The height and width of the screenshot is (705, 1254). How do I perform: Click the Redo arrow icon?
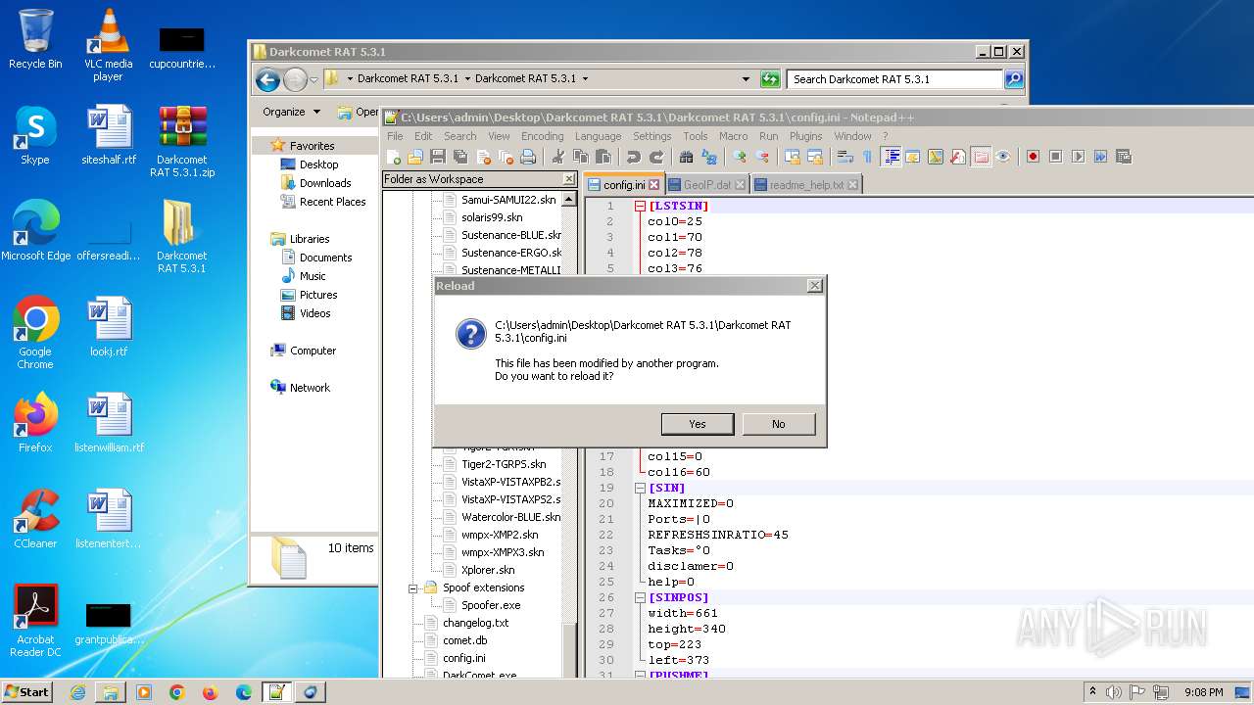(x=656, y=157)
